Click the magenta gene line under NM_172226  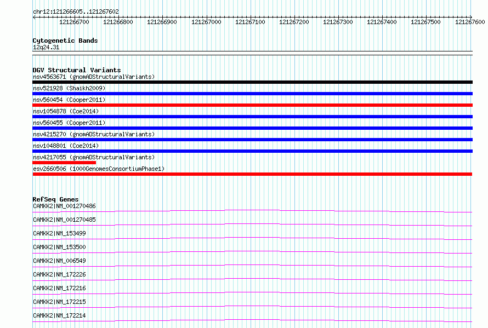[x=252, y=279]
